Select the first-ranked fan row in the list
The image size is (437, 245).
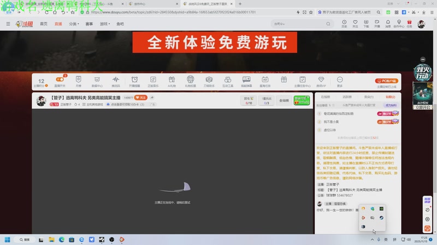(x=358, y=114)
